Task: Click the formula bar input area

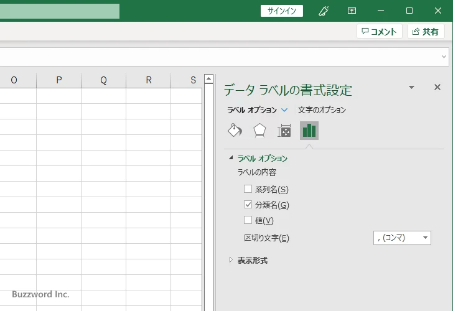Action: [220, 57]
